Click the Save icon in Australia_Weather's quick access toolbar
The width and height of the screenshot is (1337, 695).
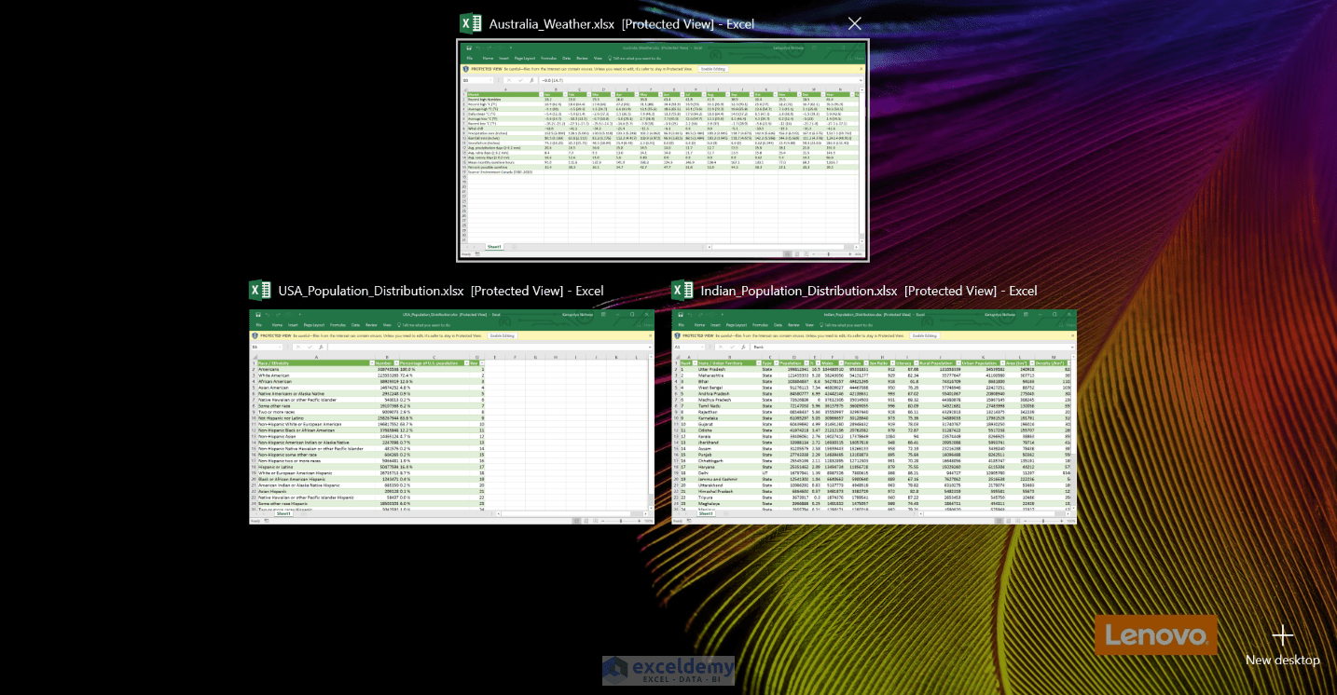pyautogui.click(x=469, y=48)
